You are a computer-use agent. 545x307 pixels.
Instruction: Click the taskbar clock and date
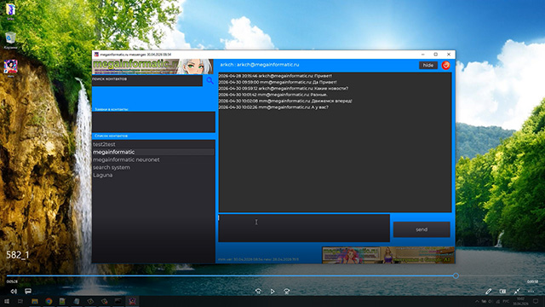coord(520,301)
